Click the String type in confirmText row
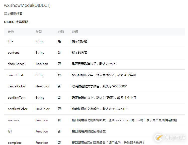The height and width of the screenshot is (145, 188). pos(40,98)
